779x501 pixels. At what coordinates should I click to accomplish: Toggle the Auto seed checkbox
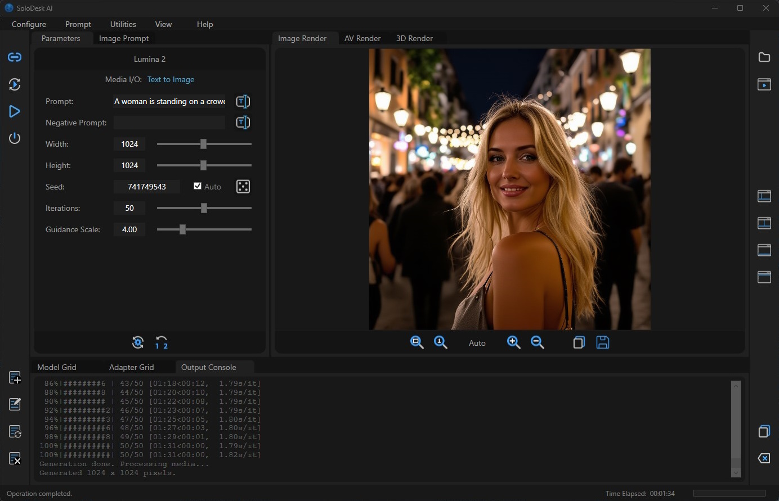pyautogui.click(x=198, y=186)
